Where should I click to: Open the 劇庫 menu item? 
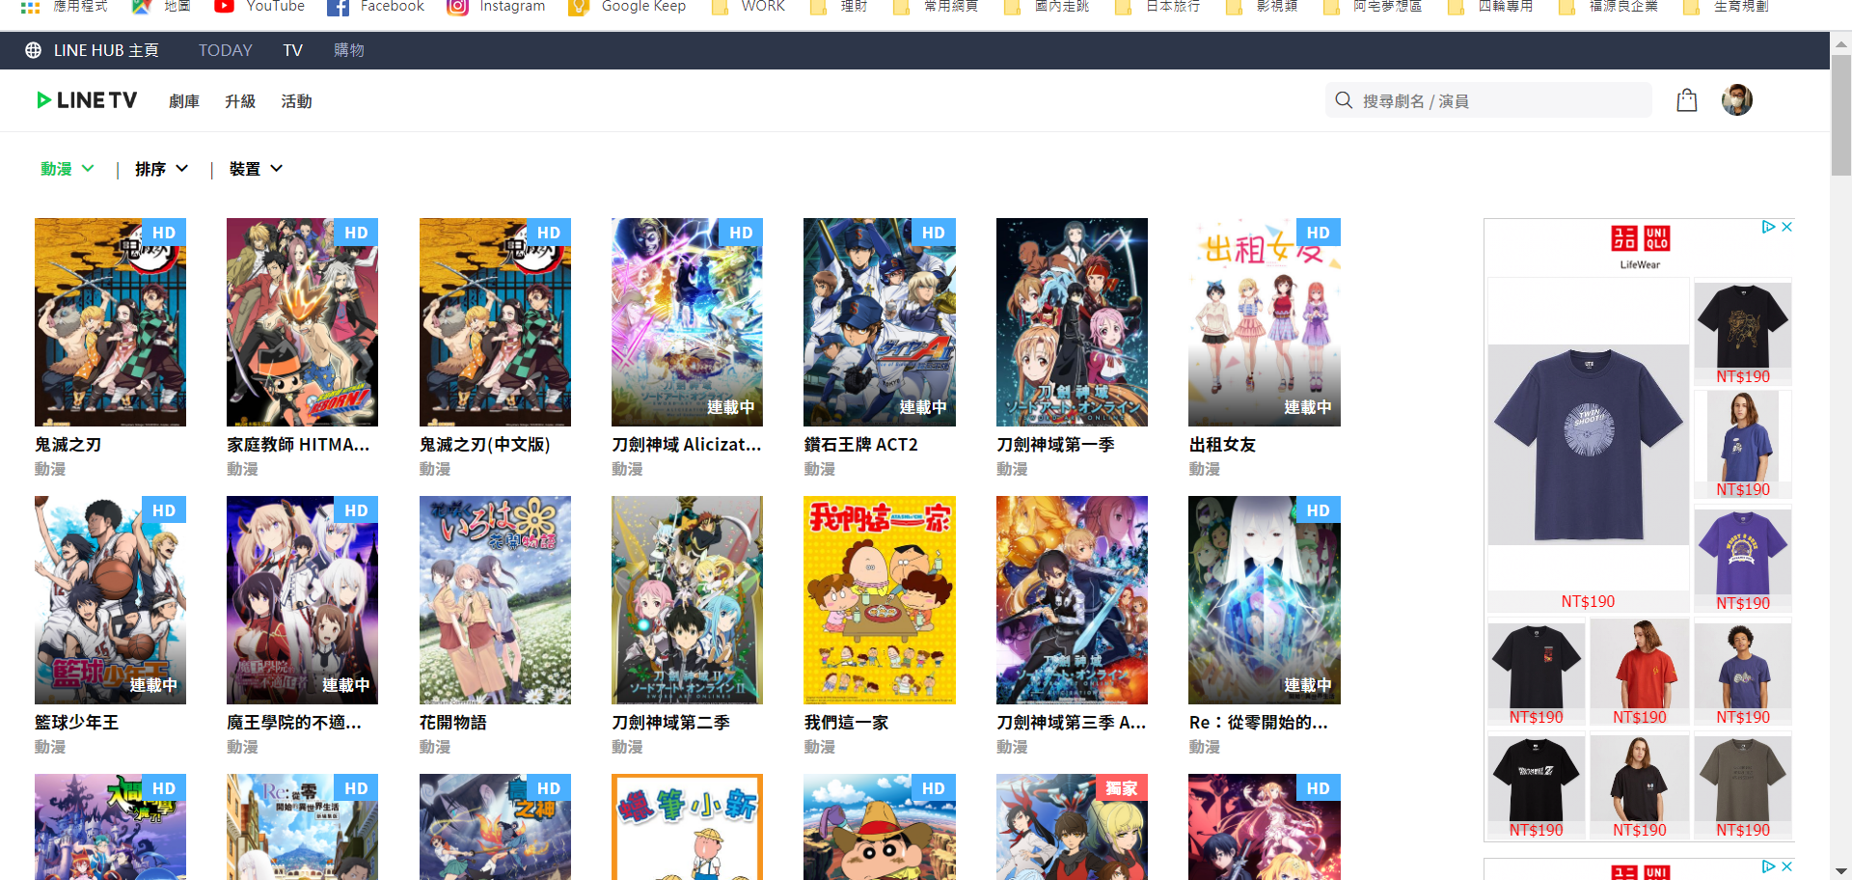point(183,101)
